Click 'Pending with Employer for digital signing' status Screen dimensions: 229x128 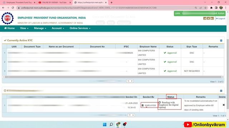point(169,105)
